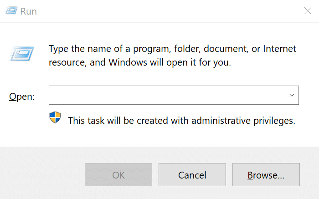This screenshot has height=199, width=319.
Task: Close the Run dialog with the X
Action: pos(308,11)
